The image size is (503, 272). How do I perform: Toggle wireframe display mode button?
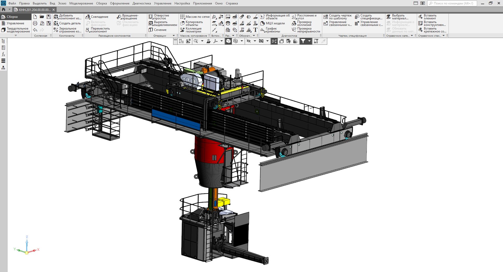tap(236, 41)
